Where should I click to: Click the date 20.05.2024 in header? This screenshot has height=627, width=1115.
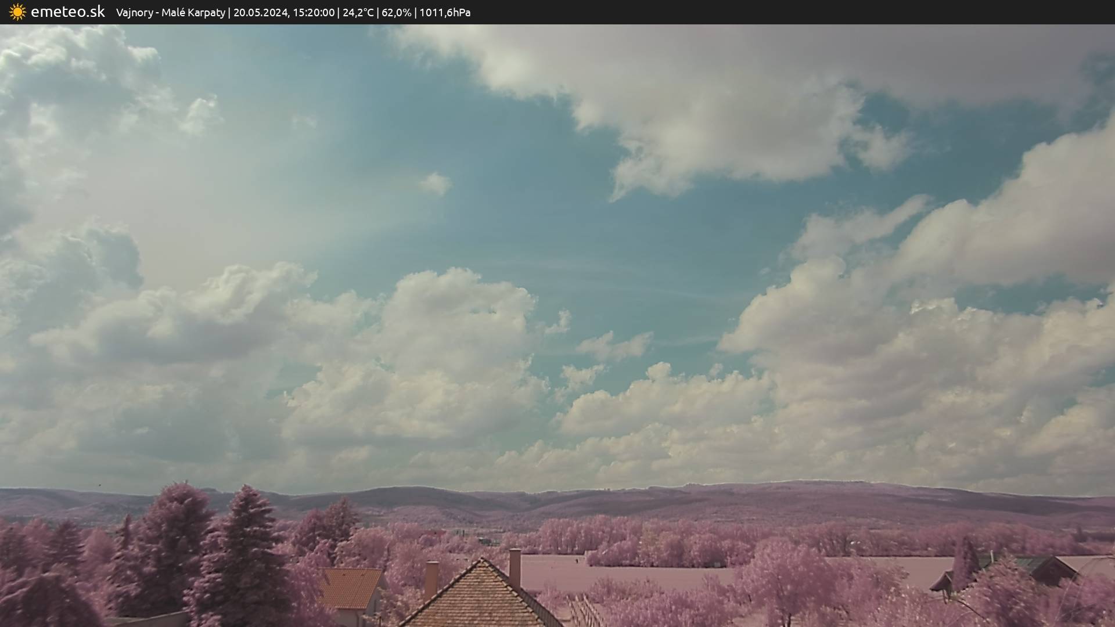[x=261, y=13]
